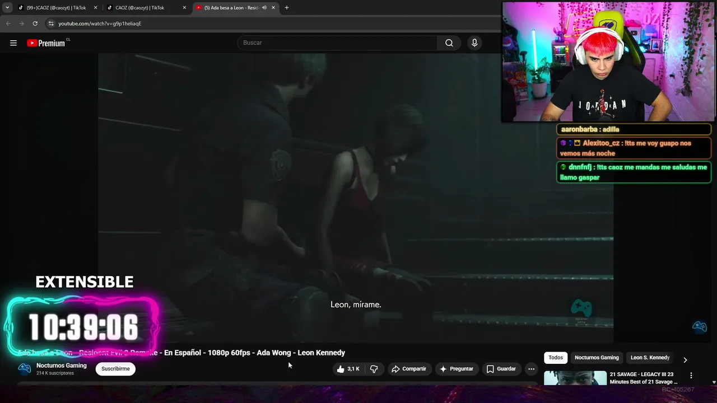
Task: Like the video with 3,1 K thumbs up
Action: [x=348, y=369]
